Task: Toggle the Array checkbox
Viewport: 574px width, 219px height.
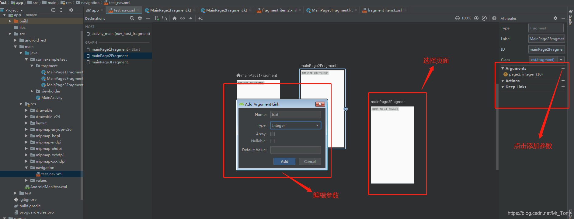Action: point(273,134)
